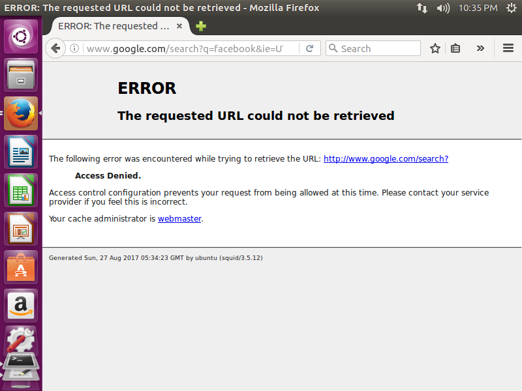The height and width of the screenshot is (391, 522).
Task: Follow the google.com/search hyperlink
Action: tap(386, 158)
